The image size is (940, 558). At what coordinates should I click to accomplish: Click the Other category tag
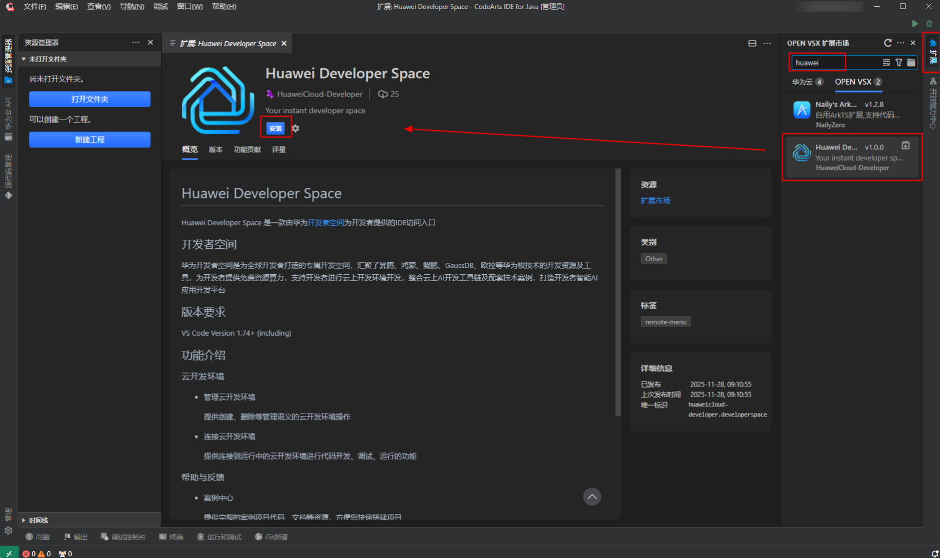click(654, 258)
